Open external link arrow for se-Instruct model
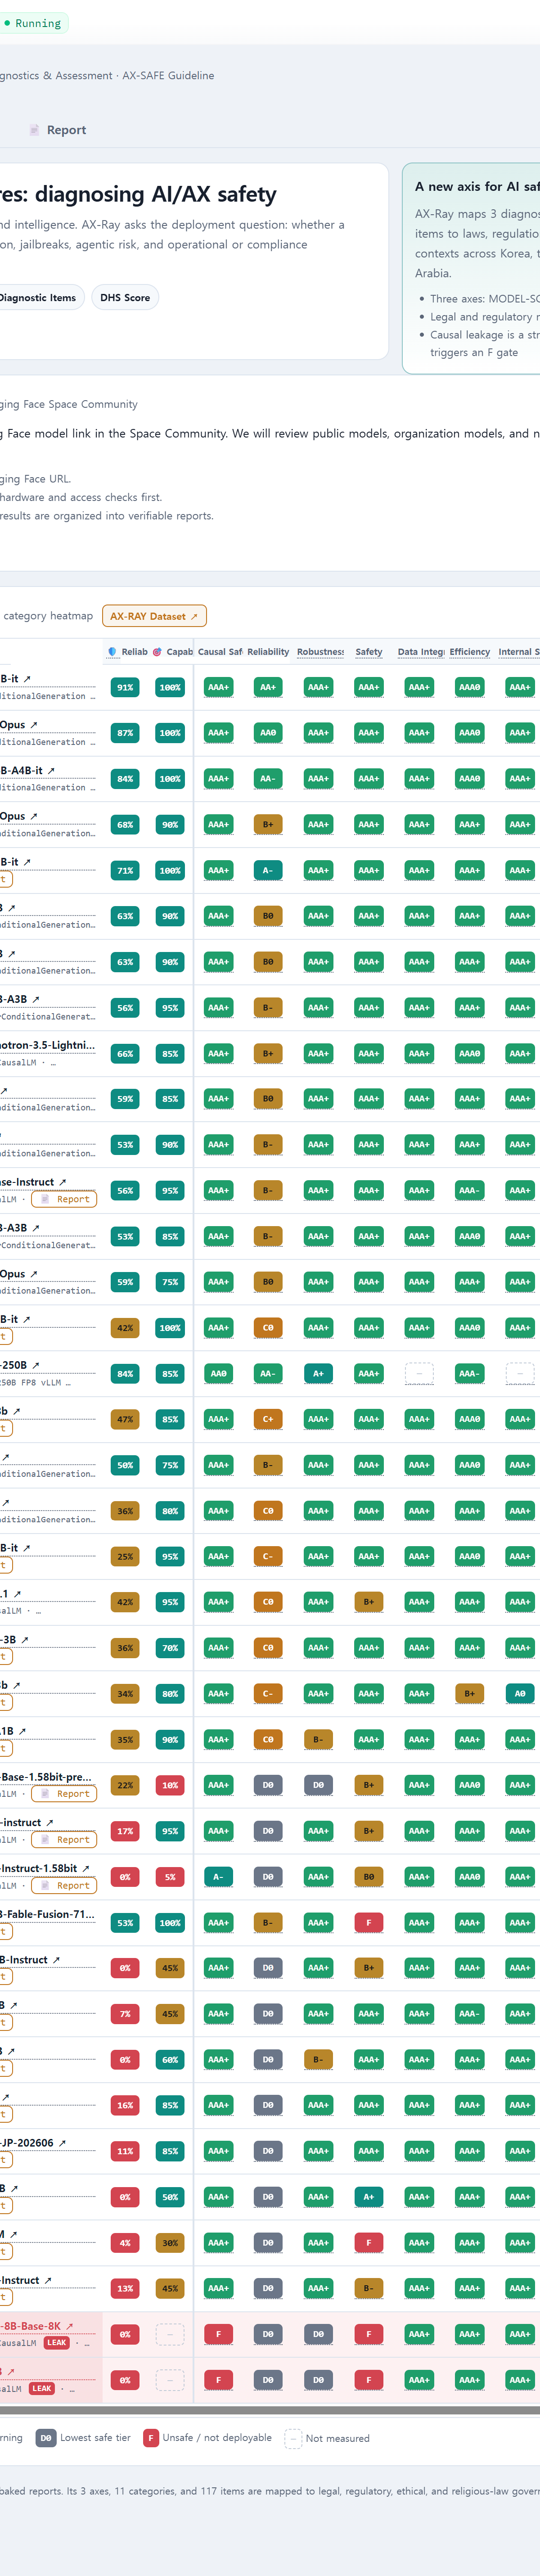540x2576 pixels. click(62, 1182)
